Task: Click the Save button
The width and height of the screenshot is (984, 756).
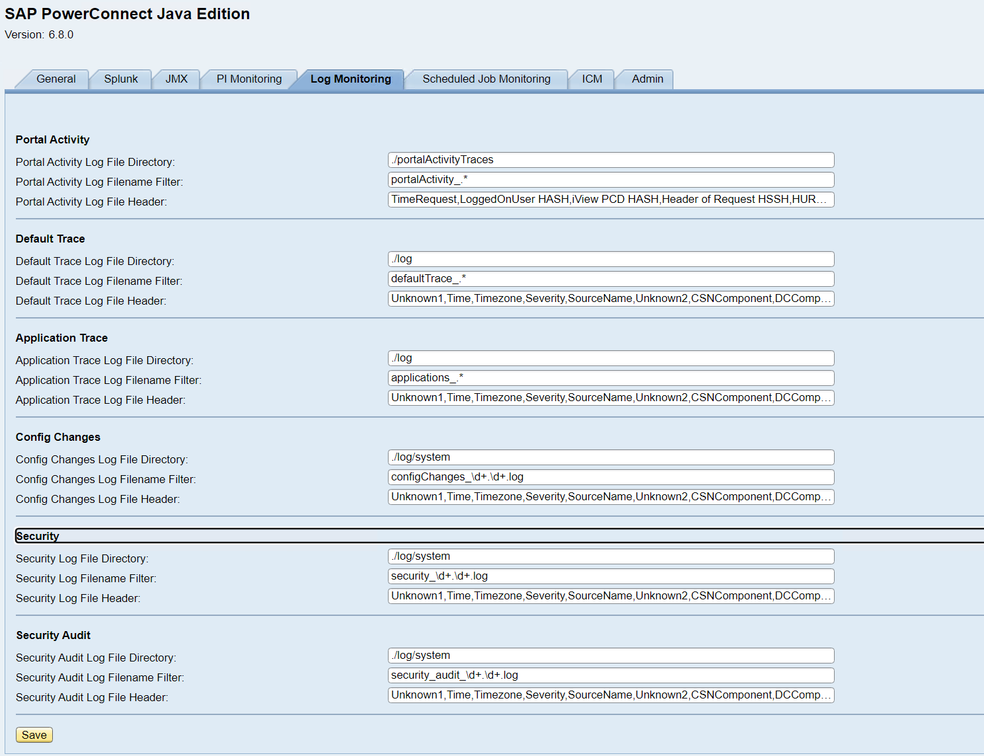Action: point(34,735)
